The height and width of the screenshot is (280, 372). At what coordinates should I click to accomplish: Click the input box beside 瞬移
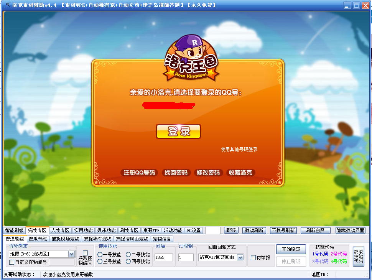(x=212, y=231)
